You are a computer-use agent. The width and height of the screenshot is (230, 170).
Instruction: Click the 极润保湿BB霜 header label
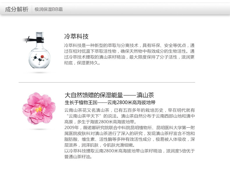coord(49,9)
